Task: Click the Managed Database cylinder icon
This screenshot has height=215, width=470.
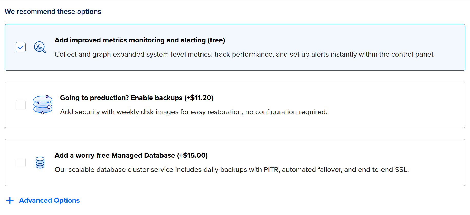Action: (x=40, y=163)
